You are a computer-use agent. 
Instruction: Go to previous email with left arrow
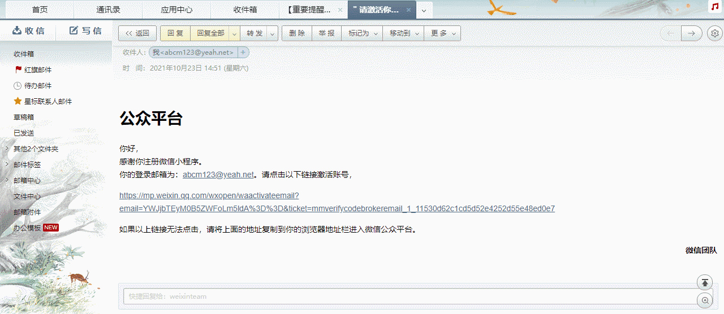[x=671, y=33]
